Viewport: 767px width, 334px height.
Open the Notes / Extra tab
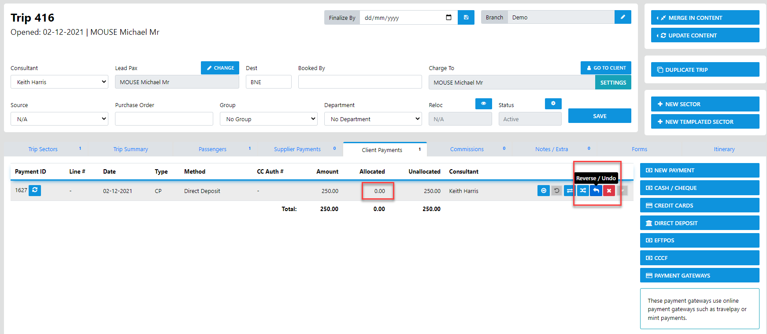coord(552,149)
